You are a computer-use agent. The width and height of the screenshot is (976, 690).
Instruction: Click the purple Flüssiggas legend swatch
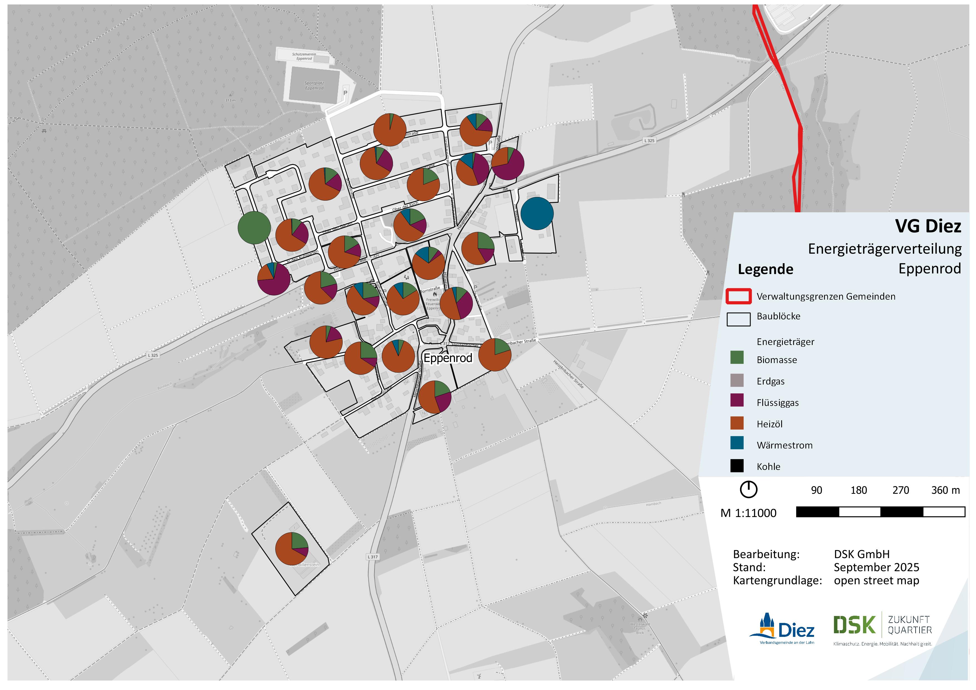pos(737,400)
